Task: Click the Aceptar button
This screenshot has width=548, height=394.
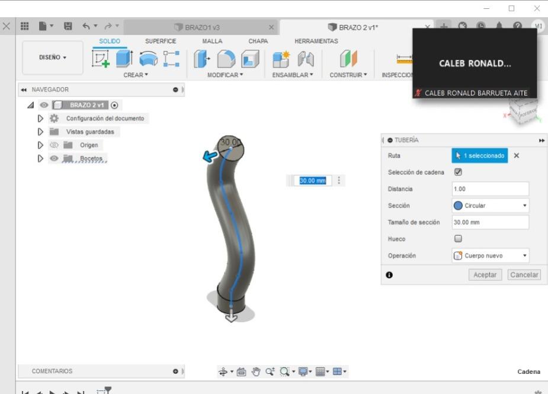Action: (x=485, y=275)
